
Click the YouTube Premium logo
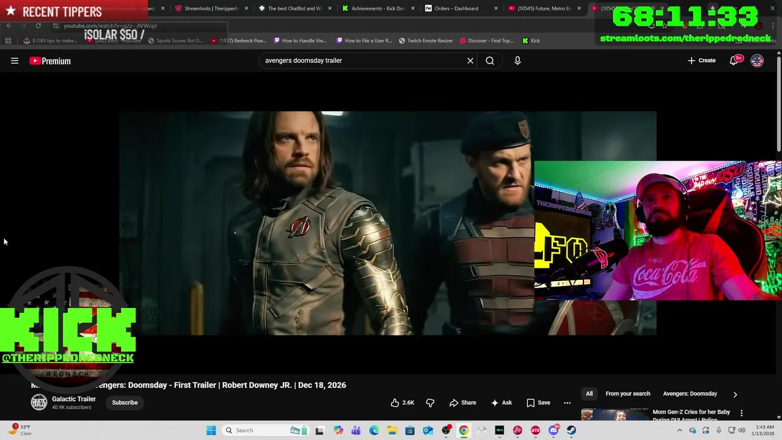50,61
